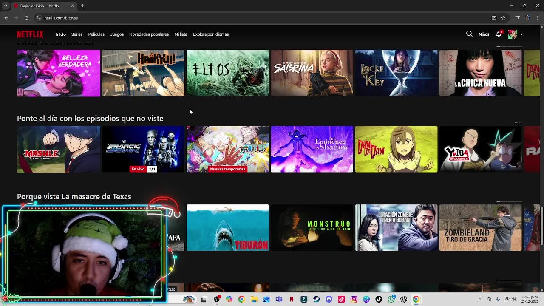
Task: Open the Tiburón title card
Action: click(x=228, y=228)
